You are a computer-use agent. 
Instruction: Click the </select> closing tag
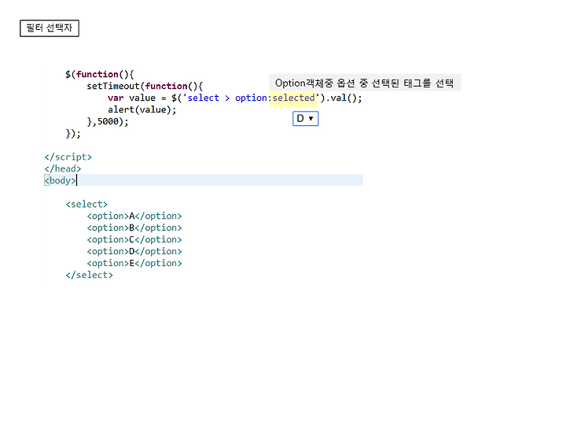pyautogui.click(x=89, y=275)
